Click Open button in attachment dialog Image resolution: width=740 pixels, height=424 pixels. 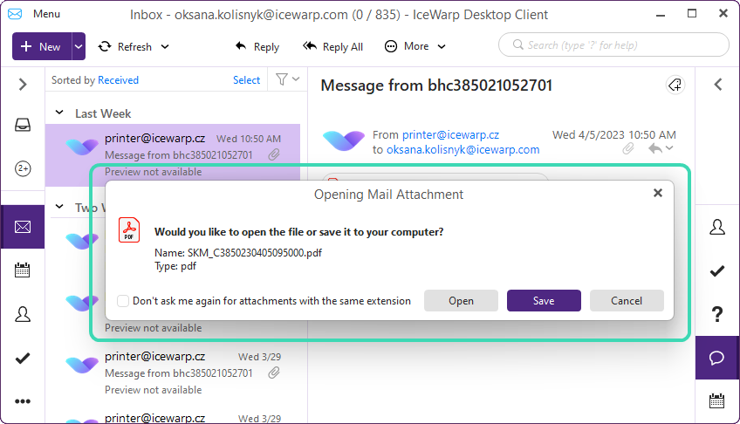(x=461, y=301)
